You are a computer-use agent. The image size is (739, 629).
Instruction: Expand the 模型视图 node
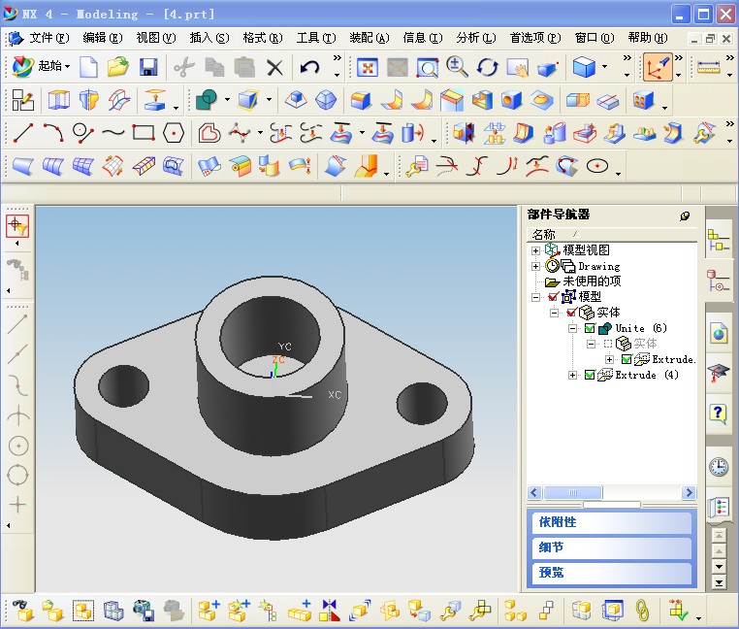[x=535, y=250]
